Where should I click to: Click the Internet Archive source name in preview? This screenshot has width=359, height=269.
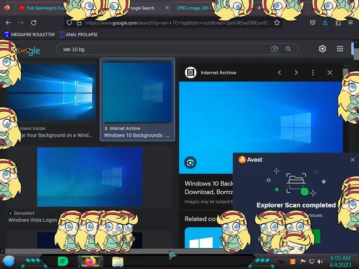(x=218, y=73)
